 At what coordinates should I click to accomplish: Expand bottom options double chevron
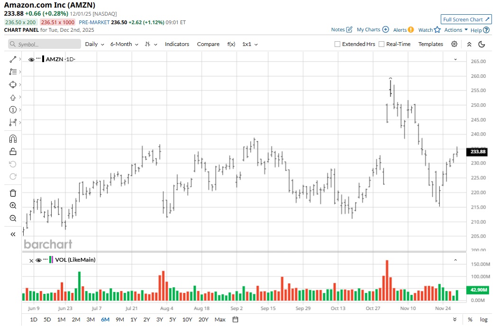(x=455, y=320)
